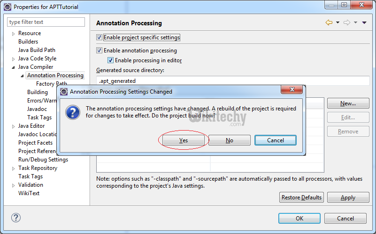The height and width of the screenshot is (234, 376).
Task: Click the Generated source directory field
Action: coord(232,81)
